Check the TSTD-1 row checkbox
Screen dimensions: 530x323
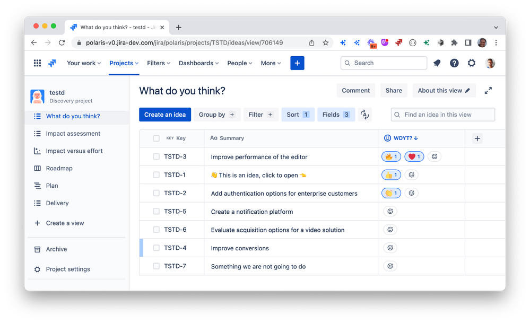pyautogui.click(x=156, y=174)
